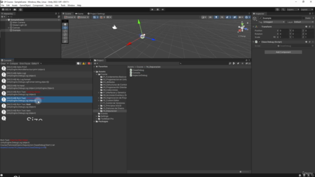Click the Hierarchy search field
The image size is (315, 177).
coord(32,17)
